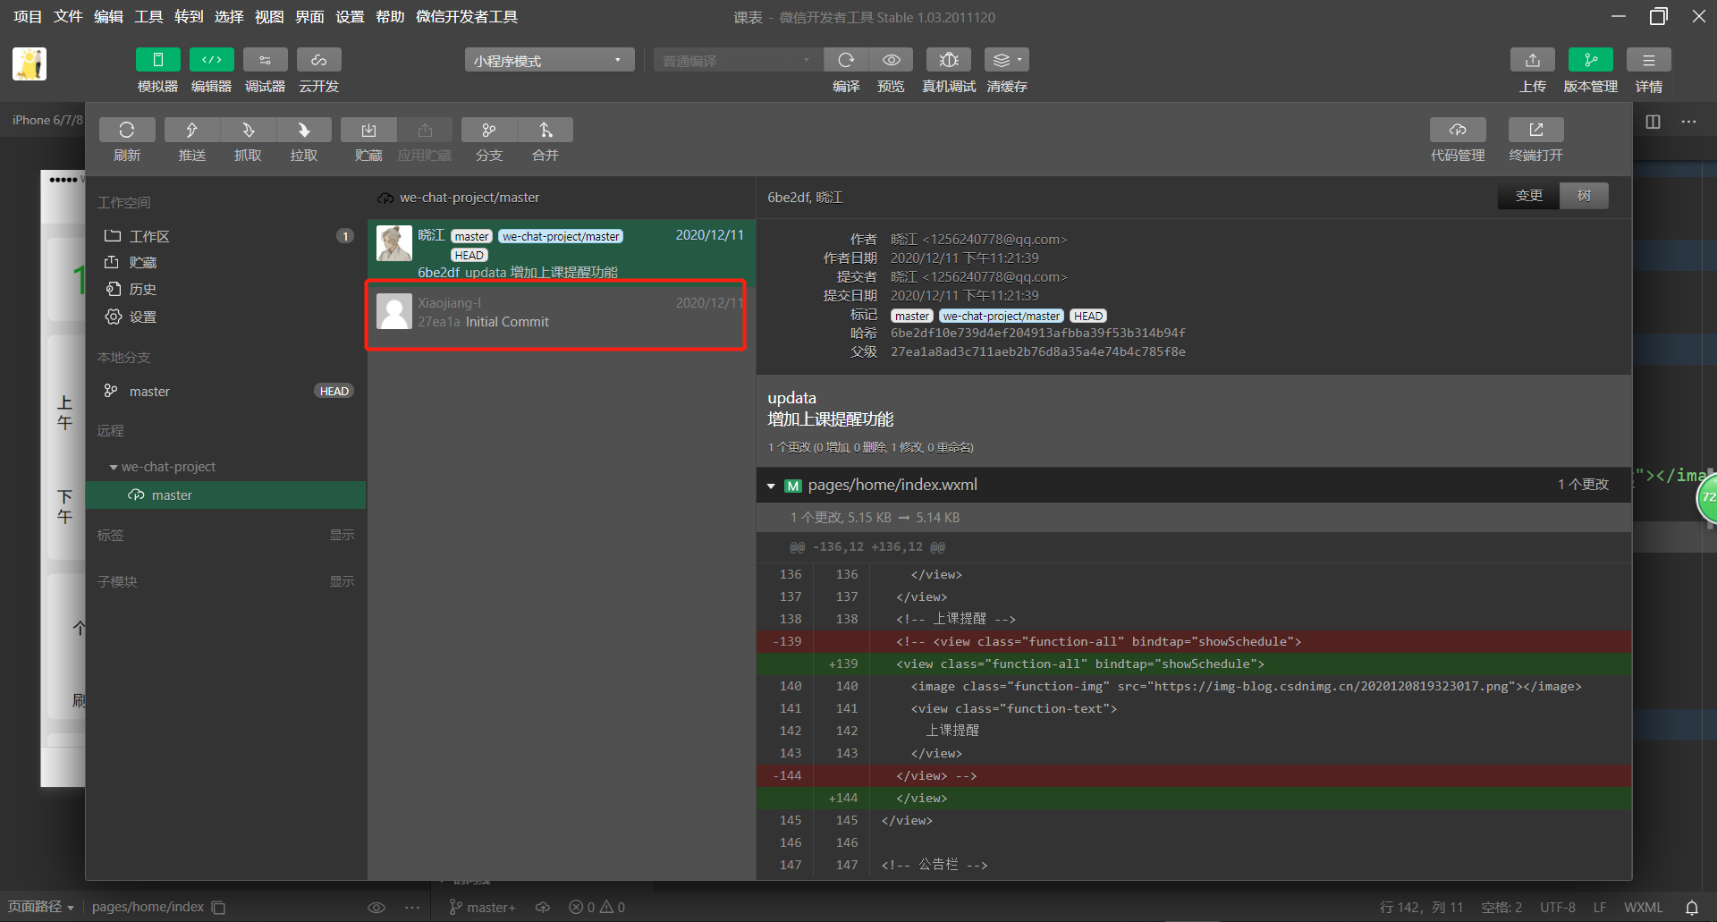1717x922 pixels.
Task: Click the 终端打开 open terminal icon
Action: tap(1536, 130)
